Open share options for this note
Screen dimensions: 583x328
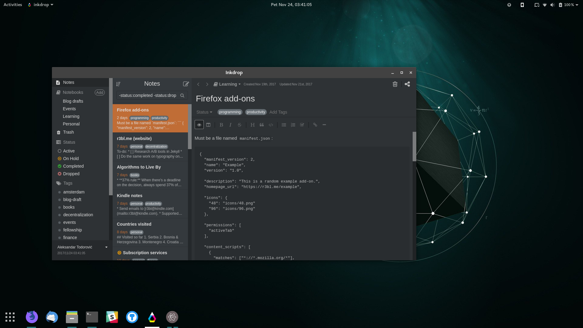click(x=407, y=84)
